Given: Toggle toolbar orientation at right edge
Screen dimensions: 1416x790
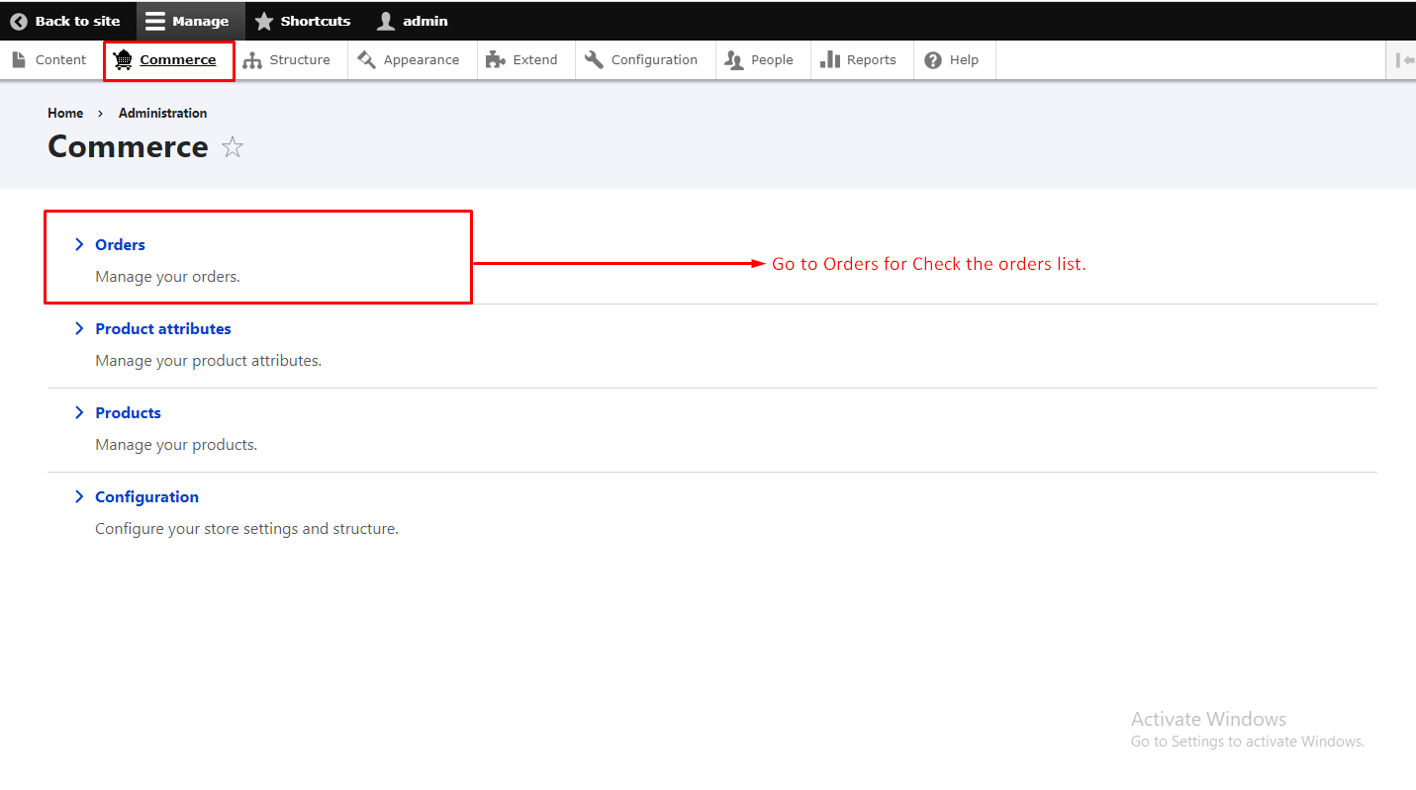Looking at the screenshot, I should pyautogui.click(x=1404, y=60).
